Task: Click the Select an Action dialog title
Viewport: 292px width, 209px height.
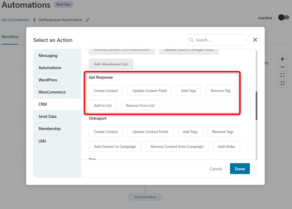Action: point(53,40)
